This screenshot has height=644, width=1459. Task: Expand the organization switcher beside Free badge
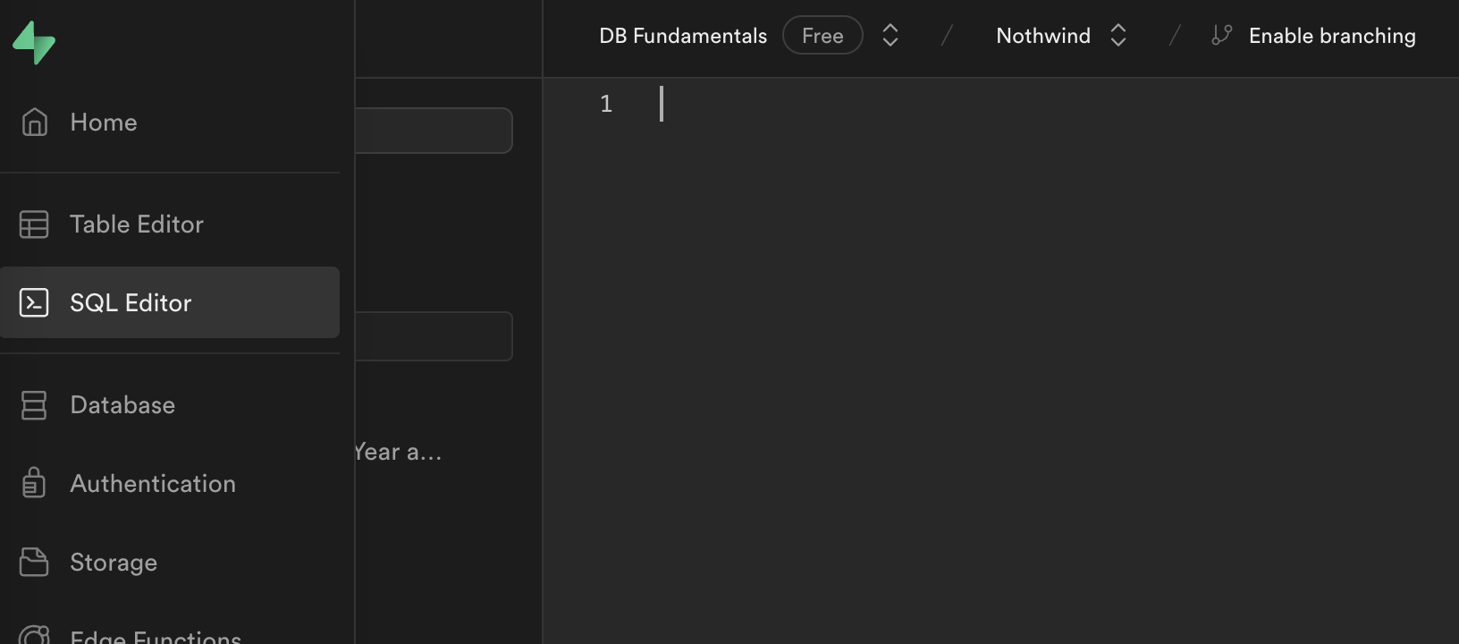(x=890, y=36)
